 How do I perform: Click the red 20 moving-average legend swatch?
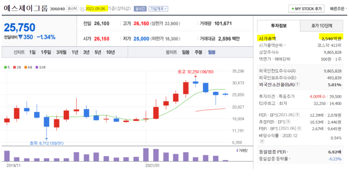(x=14, y=67)
